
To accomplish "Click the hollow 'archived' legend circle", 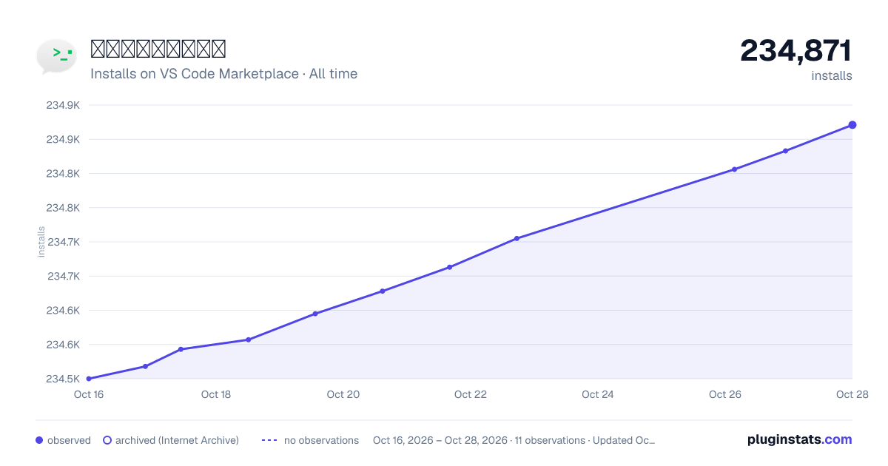I will pos(107,440).
